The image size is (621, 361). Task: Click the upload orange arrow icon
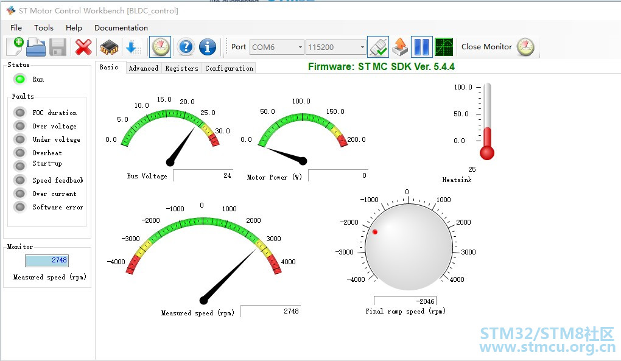[400, 47]
